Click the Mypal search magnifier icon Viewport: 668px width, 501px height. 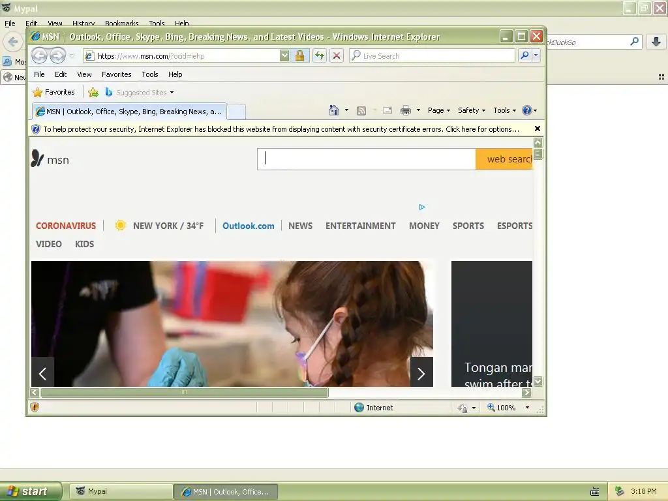[634, 42]
